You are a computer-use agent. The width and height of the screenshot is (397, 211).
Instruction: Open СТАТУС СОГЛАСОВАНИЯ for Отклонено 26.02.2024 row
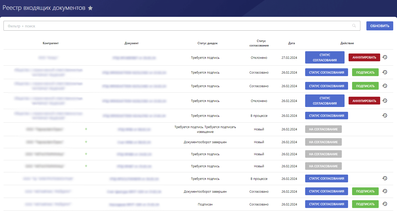[x=325, y=101]
